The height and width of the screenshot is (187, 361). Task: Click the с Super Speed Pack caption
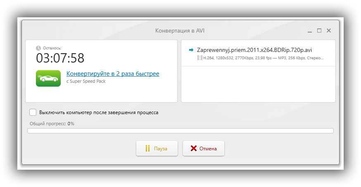tap(86, 81)
